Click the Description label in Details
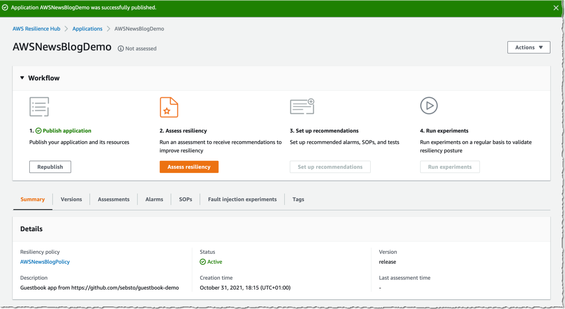 tap(34, 278)
